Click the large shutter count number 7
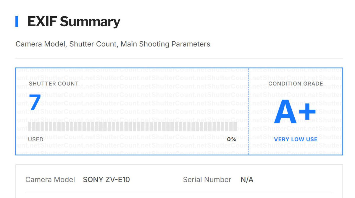 pyautogui.click(x=35, y=103)
